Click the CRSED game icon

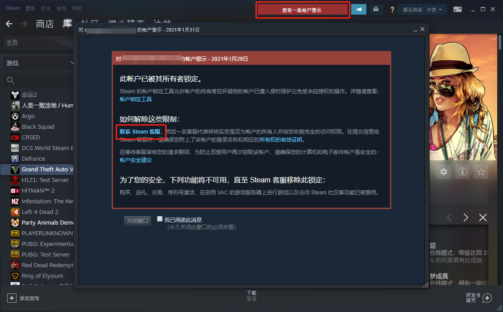pyautogui.click(x=15, y=137)
